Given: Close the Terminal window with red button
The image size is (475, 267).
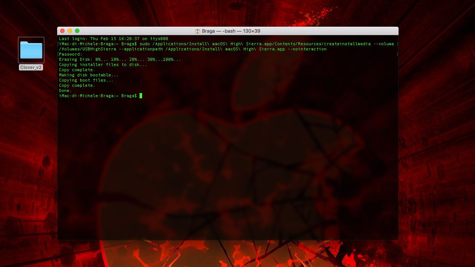Looking at the screenshot, I should (x=62, y=31).
